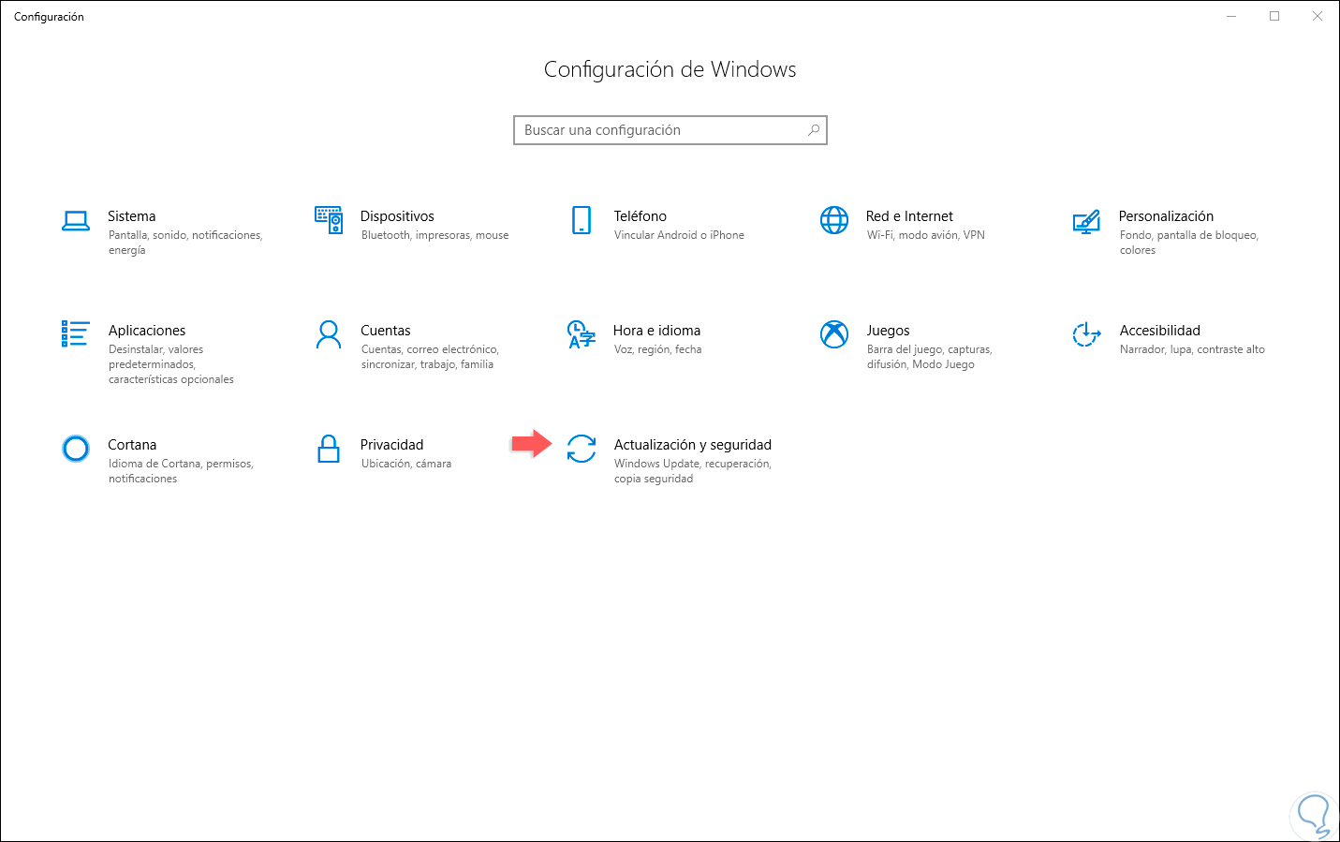Click 'Cuentas, correo electrónico, sincronizar' description
This screenshot has height=842, width=1340.
[430, 357]
